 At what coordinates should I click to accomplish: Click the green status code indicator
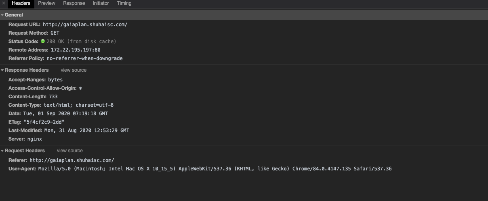click(43, 41)
